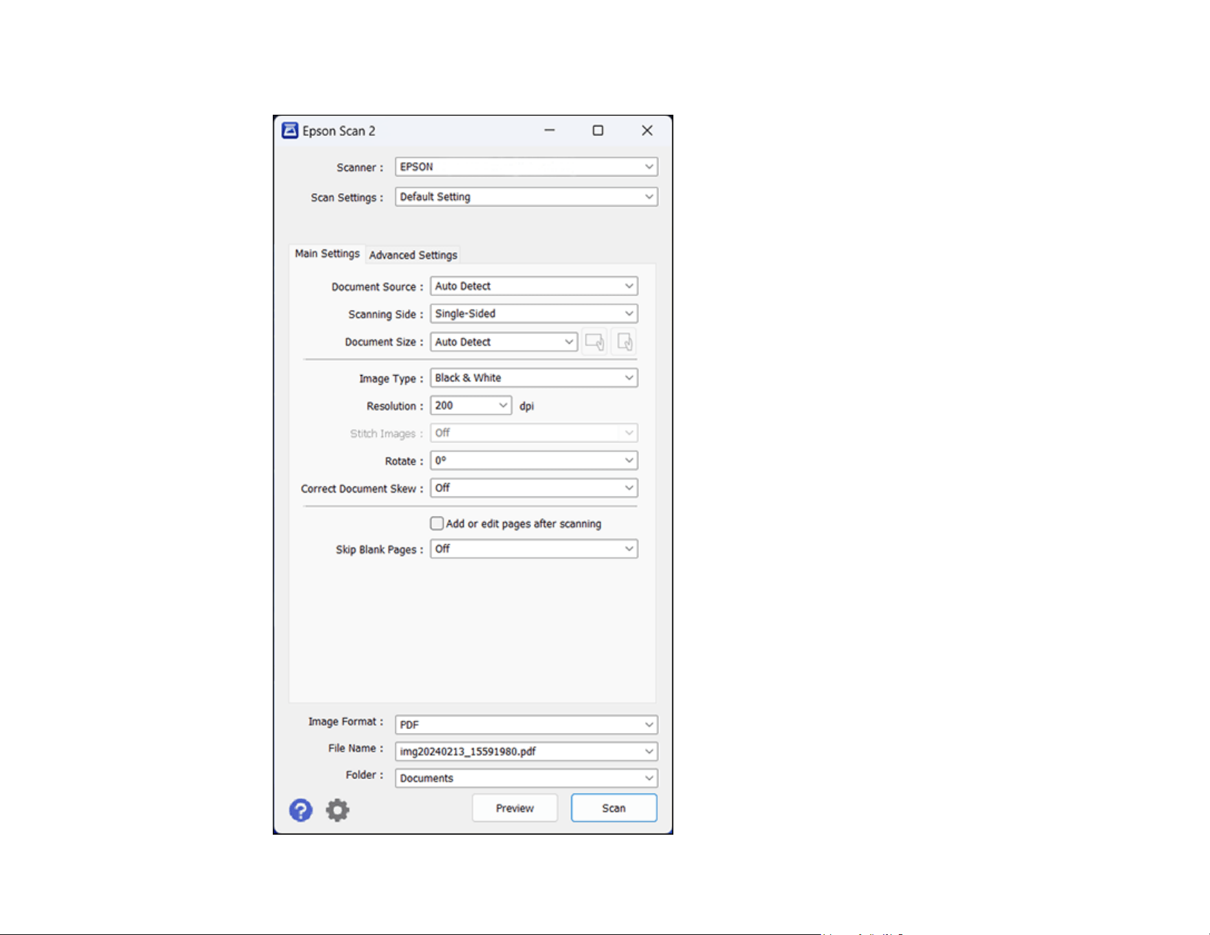
Task: Open the Skip Blank Pages dropdown
Action: (x=534, y=549)
